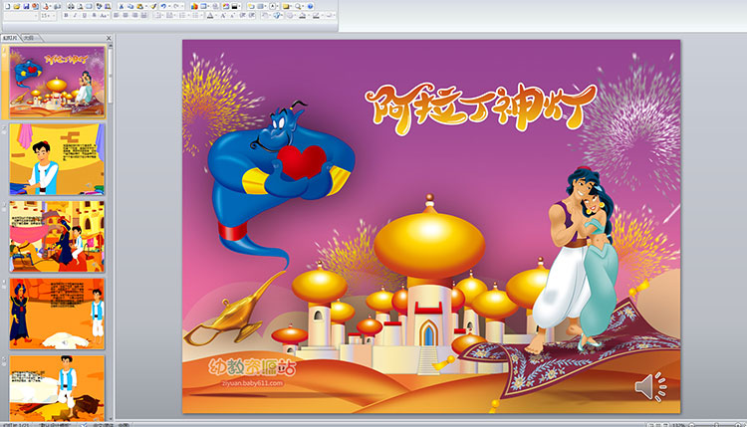Click the blue genie image on the slide
Screen dimensions: 747x427
coord(279,186)
